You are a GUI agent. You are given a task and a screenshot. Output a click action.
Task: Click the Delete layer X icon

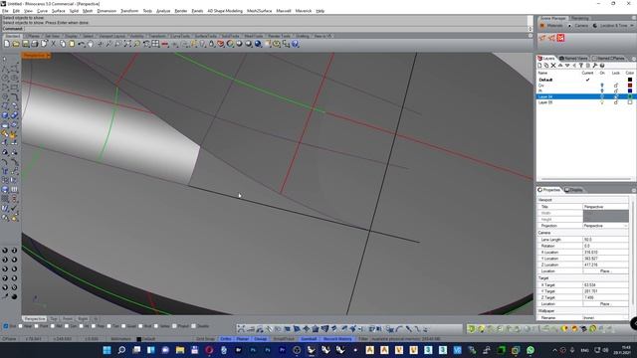[553, 66]
